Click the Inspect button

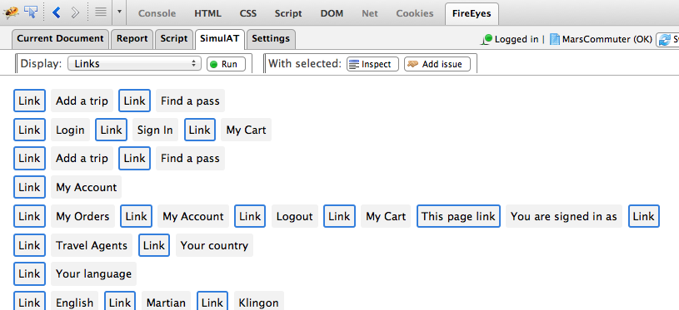(372, 64)
